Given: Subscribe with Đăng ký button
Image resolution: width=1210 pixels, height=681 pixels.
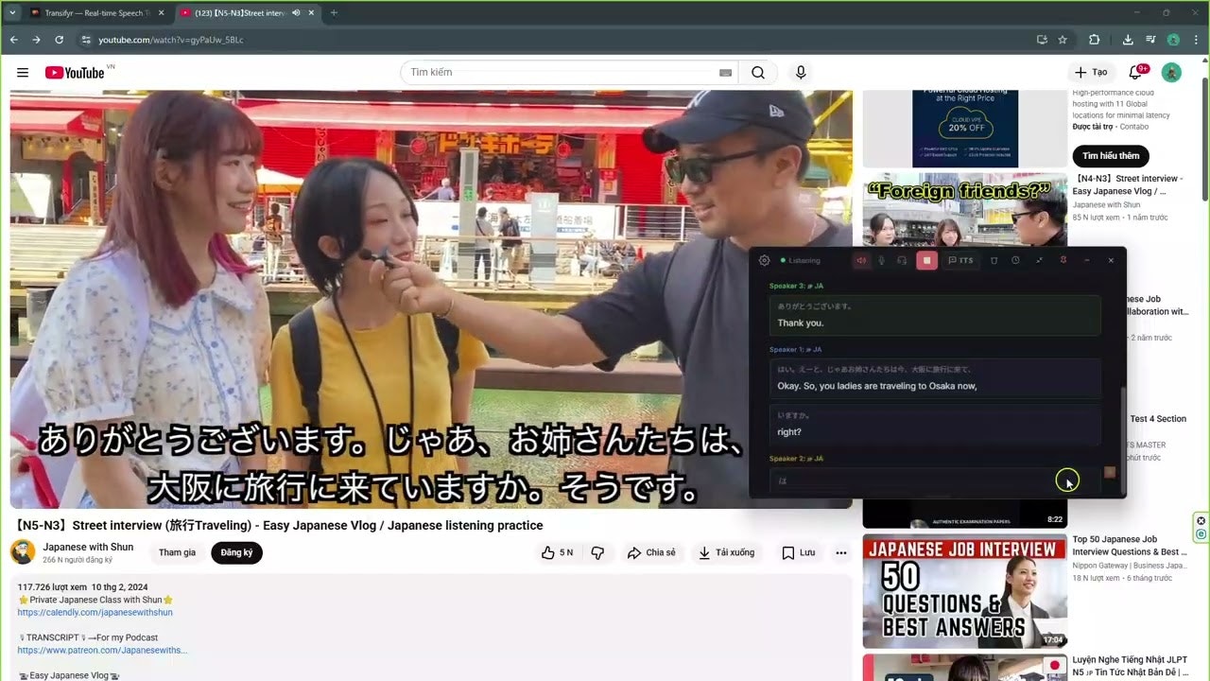Looking at the screenshot, I should 236,552.
